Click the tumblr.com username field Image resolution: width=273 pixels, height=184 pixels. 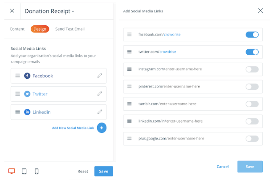178,104
